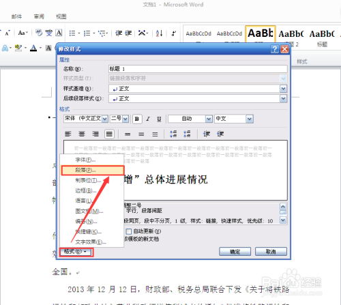Set center alignment in the style dialog
341x305 pixels.
(x=82, y=134)
